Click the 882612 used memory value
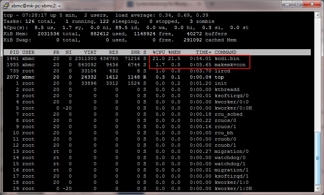 (100, 34)
